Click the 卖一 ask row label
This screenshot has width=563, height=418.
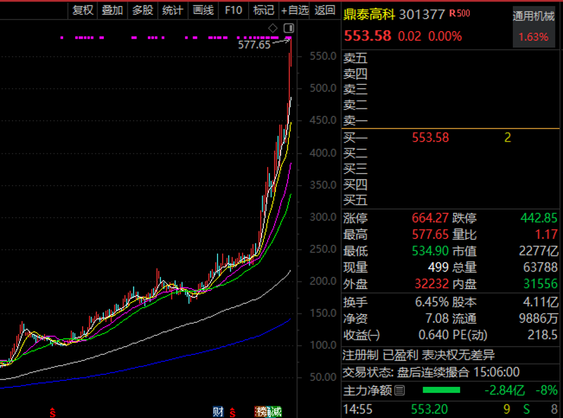[x=355, y=120]
